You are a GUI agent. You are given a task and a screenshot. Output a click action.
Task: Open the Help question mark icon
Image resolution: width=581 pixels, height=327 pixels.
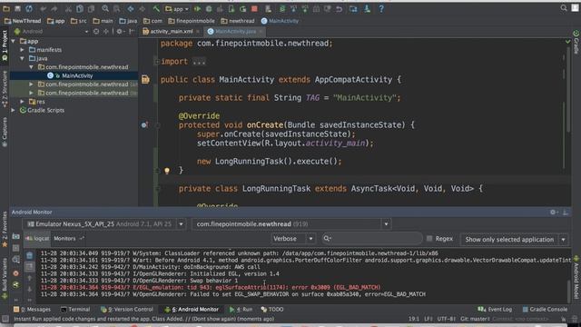[x=381, y=8]
